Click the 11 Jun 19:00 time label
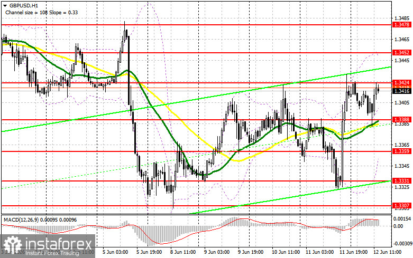This screenshot has height=258, width=413. (x=353, y=252)
